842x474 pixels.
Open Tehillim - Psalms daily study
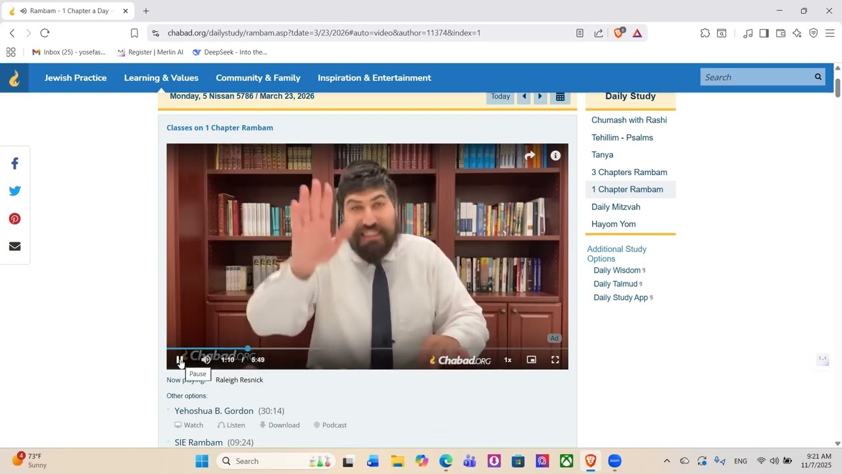click(x=622, y=138)
